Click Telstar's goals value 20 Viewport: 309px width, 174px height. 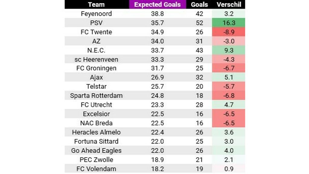point(199,86)
